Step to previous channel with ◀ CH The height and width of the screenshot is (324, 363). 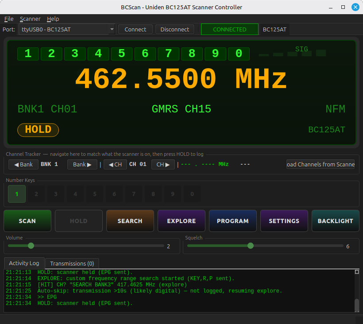click(x=115, y=165)
